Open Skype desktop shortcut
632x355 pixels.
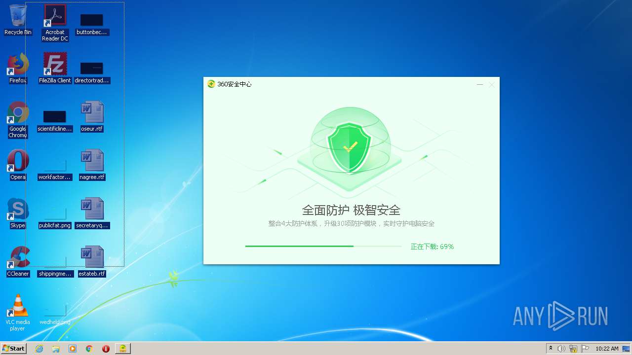click(x=18, y=213)
